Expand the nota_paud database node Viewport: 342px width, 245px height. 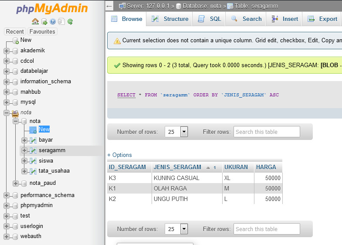(x=16, y=184)
